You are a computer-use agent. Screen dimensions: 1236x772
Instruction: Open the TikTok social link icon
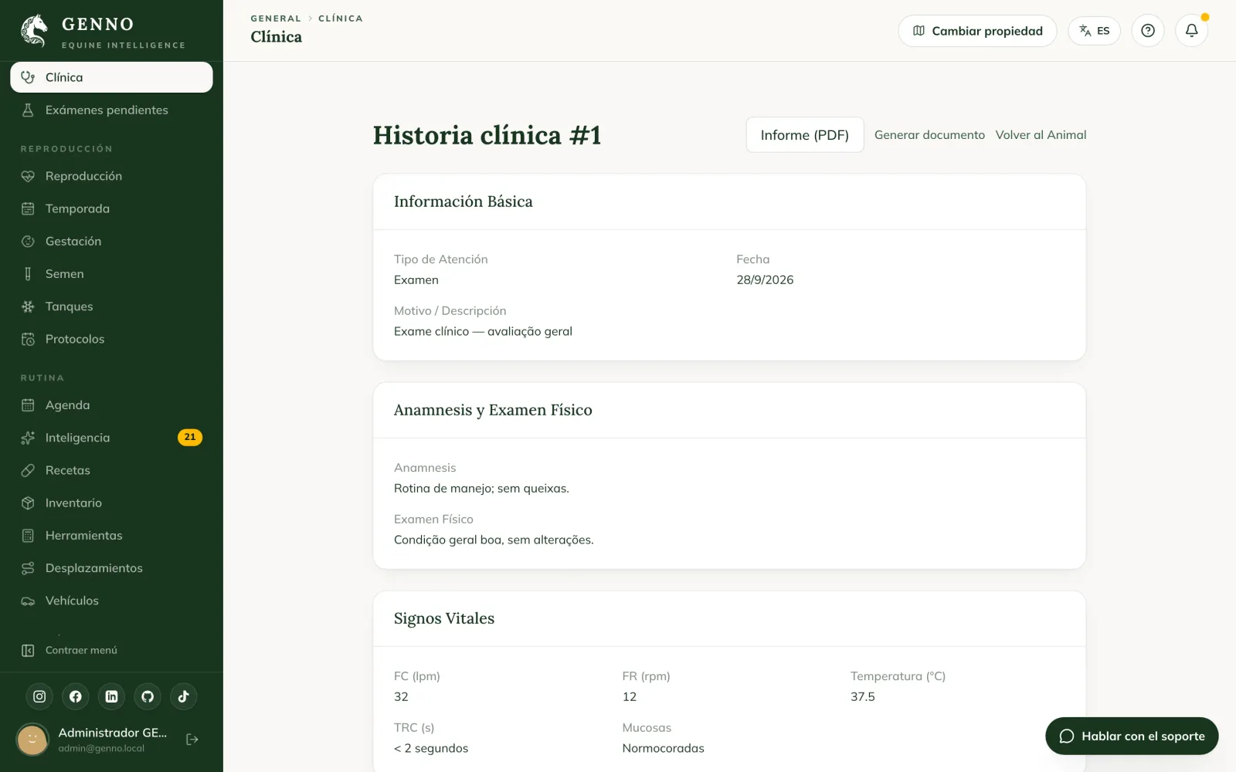(x=184, y=696)
